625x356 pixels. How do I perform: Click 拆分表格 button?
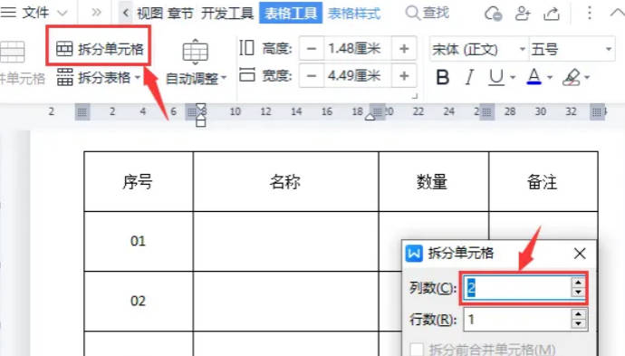(x=93, y=77)
